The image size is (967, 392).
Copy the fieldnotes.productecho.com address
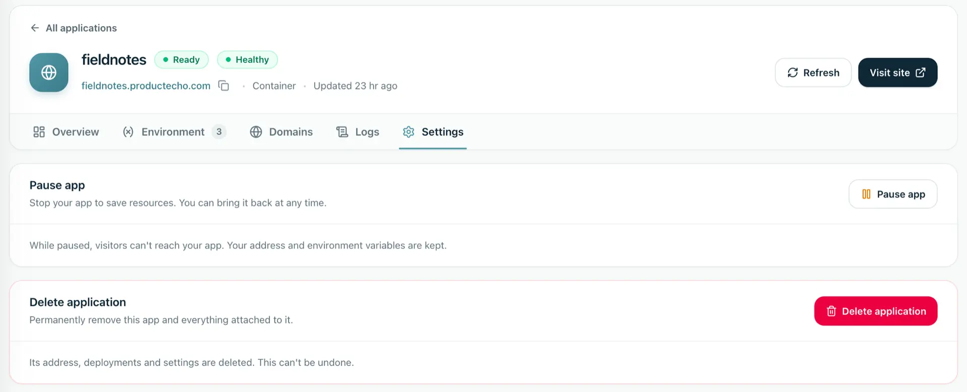point(224,86)
